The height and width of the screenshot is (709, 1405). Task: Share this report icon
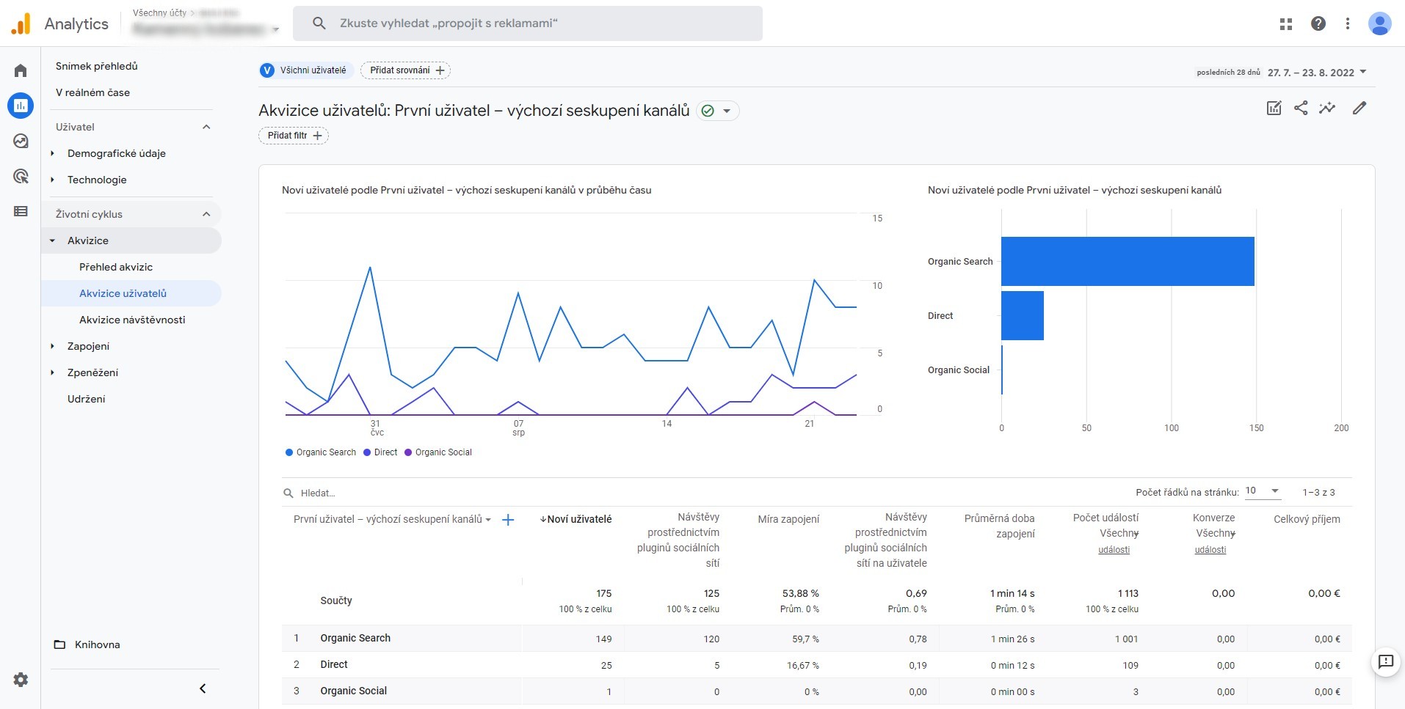point(1301,109)
